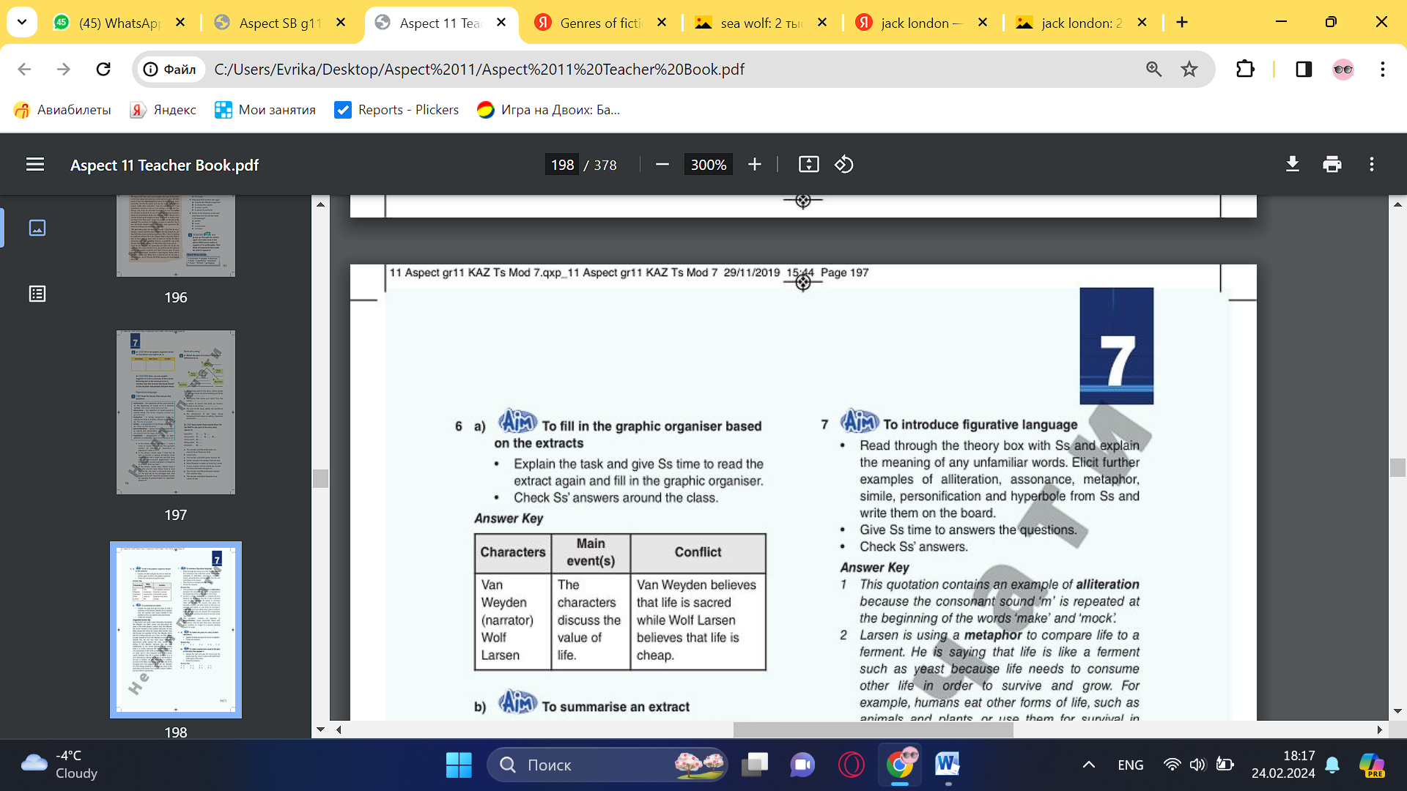The image size is (1407, 791).
Task: Show page thumbnails view in sidebar
Action: click(37, 228)
